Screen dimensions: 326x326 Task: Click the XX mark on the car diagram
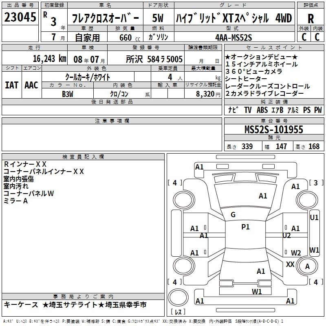(x=290, y=264)
